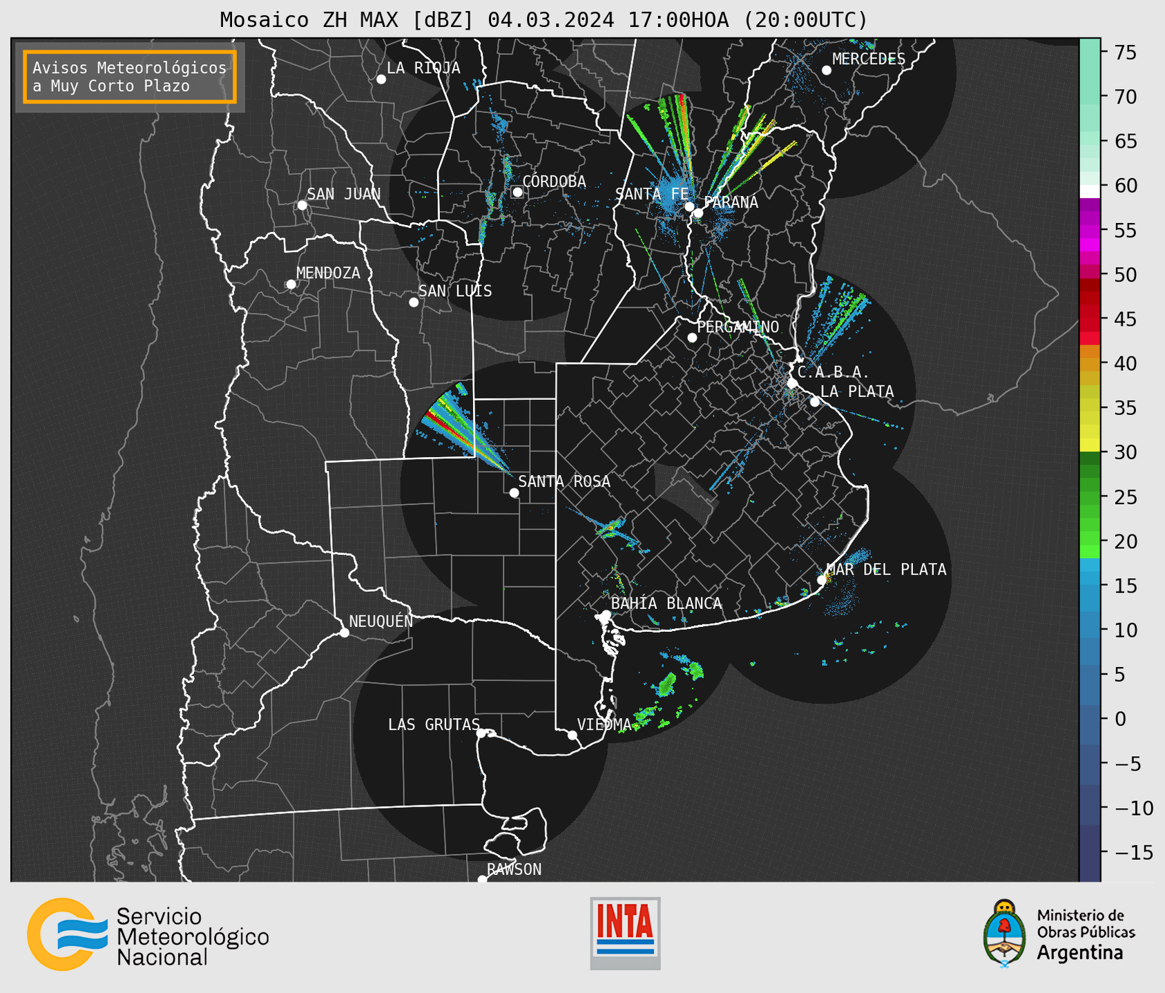Viewport: 1165px width, 993px height.
Task: Click the BAHÍA BLANCA city marker dot
Action: click(606, 615)
